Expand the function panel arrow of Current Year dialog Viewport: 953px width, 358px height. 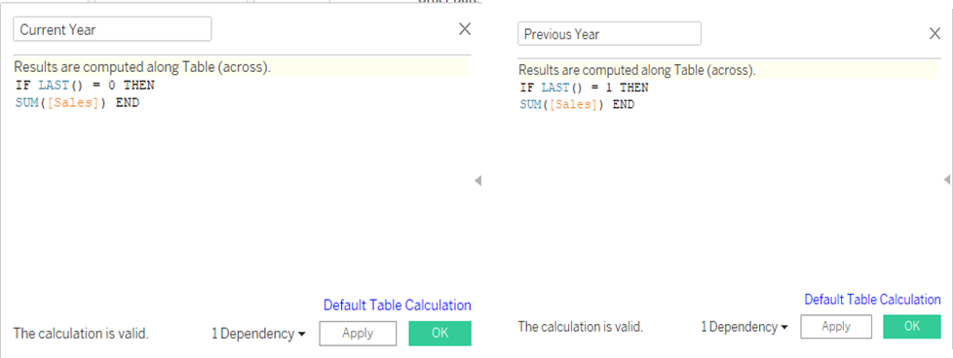[x=477, y=180]
